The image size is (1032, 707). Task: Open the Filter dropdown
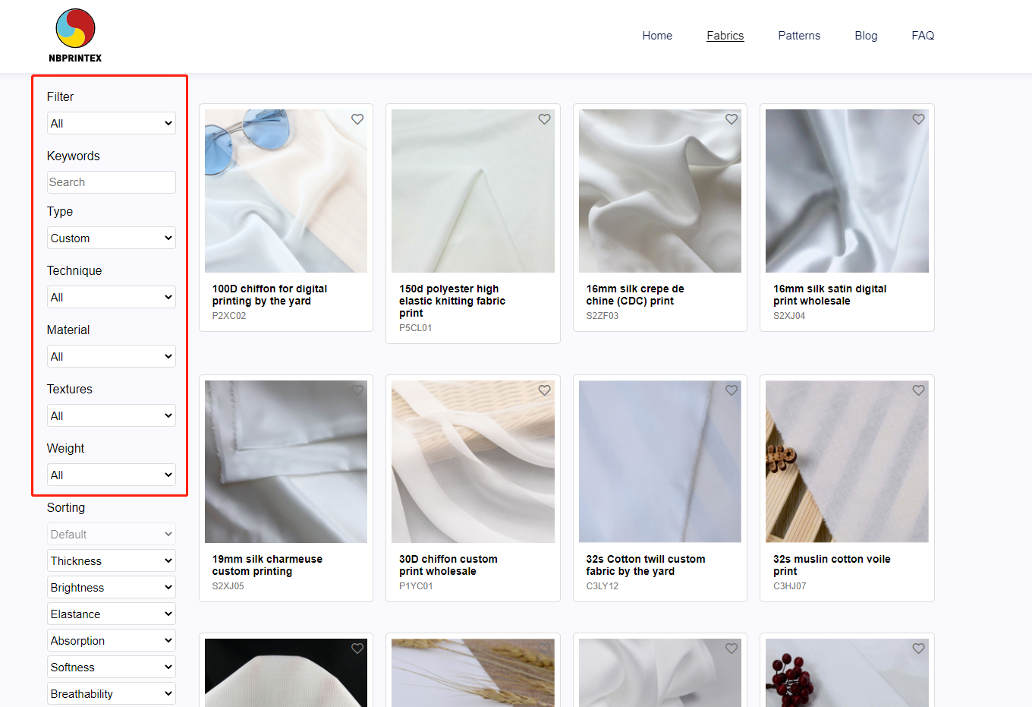pos(112,123)
